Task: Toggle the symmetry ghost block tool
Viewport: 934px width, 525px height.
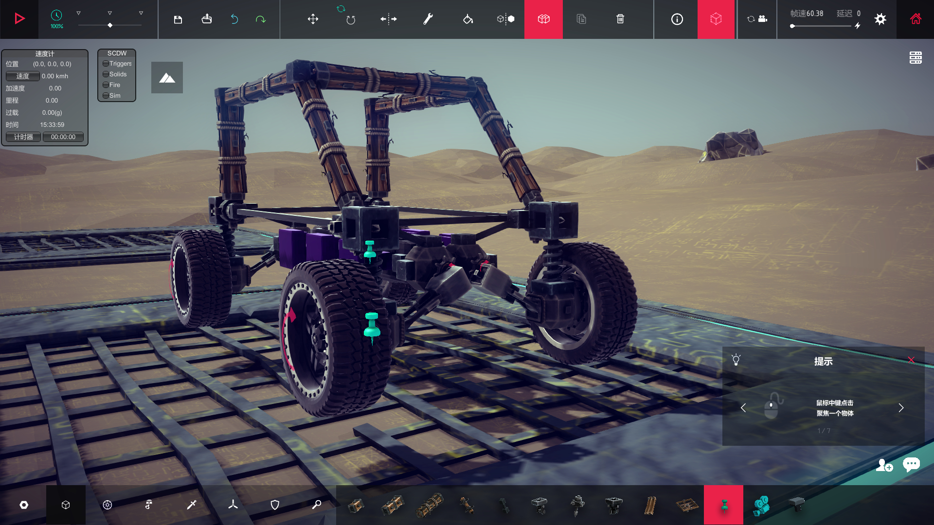Action: coord(506,19)
